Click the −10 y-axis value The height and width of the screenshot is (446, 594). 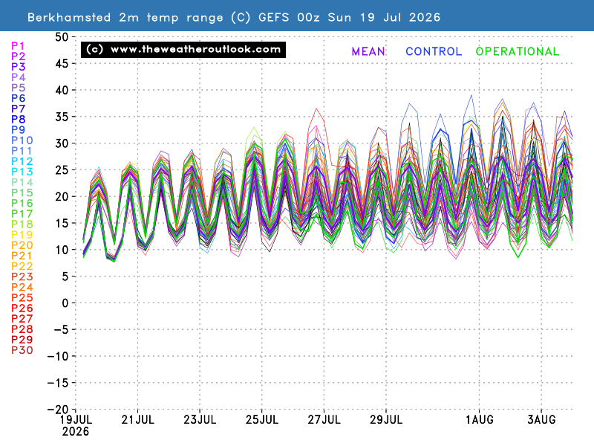[x=58, y=356]
